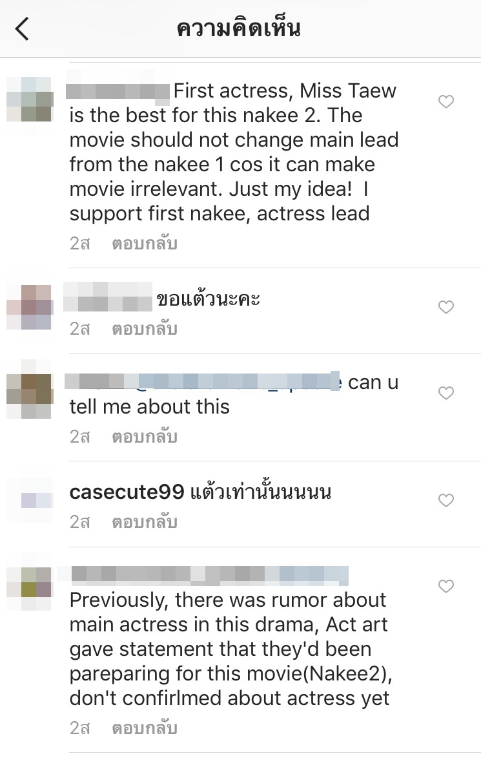Like the 'Previously, there was rumor' comment
The height and width of the screenshot is (769, 481).
click(x=445, y=586)
